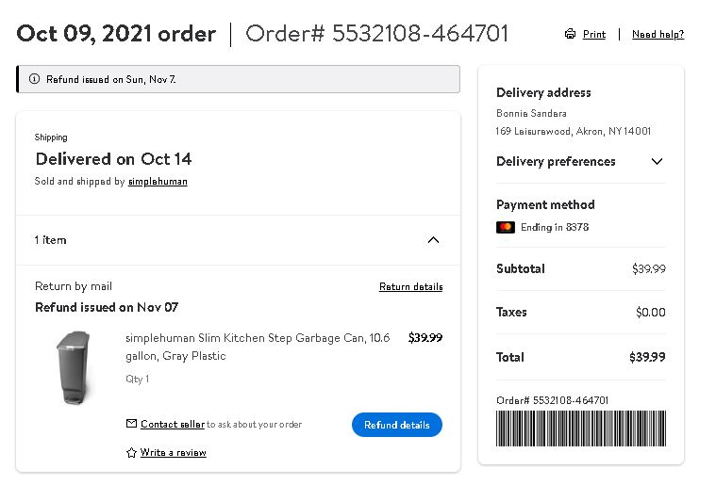Collapse the 1 item section chevron

coord(433,240)
